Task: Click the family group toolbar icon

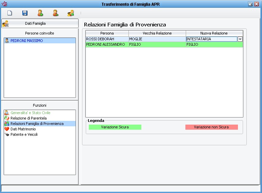Action: pyautogui.click(x=71, y=13)
